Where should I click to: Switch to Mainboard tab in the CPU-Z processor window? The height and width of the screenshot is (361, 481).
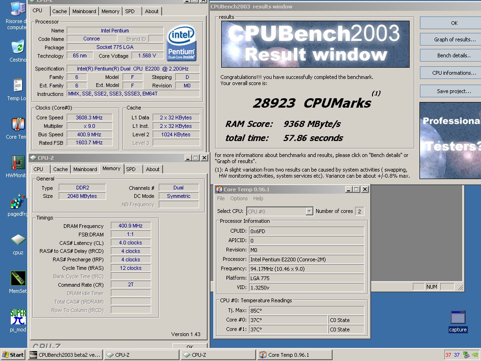(84, 11)
